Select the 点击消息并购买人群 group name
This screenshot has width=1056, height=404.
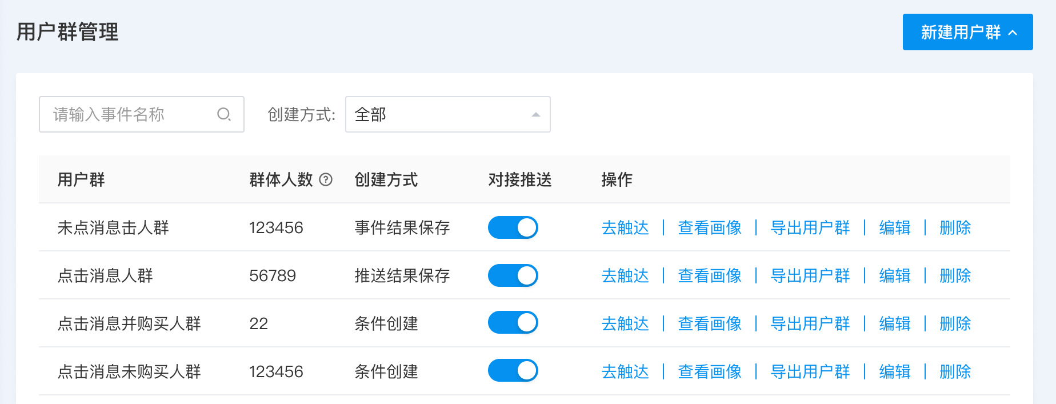129,323
